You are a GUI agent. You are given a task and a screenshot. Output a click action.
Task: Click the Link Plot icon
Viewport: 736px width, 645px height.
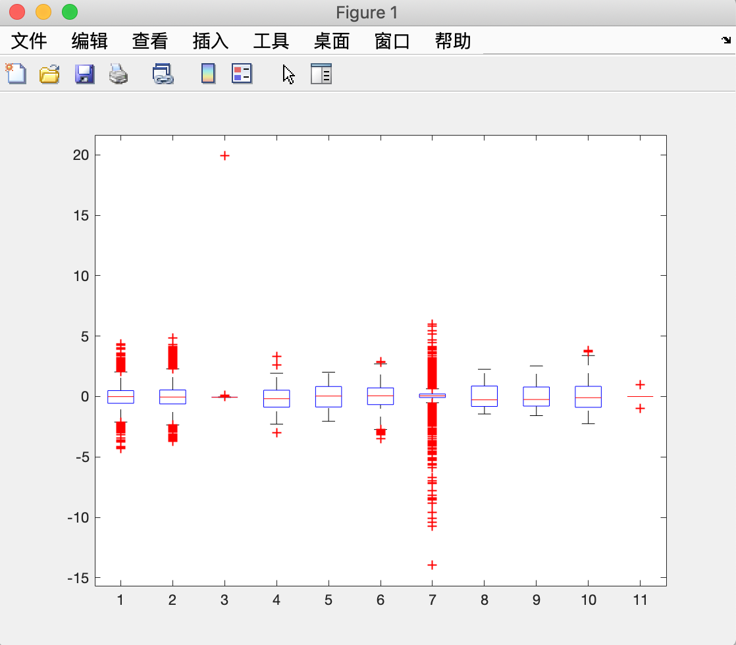pyautogui.click(x=163, y=74)
